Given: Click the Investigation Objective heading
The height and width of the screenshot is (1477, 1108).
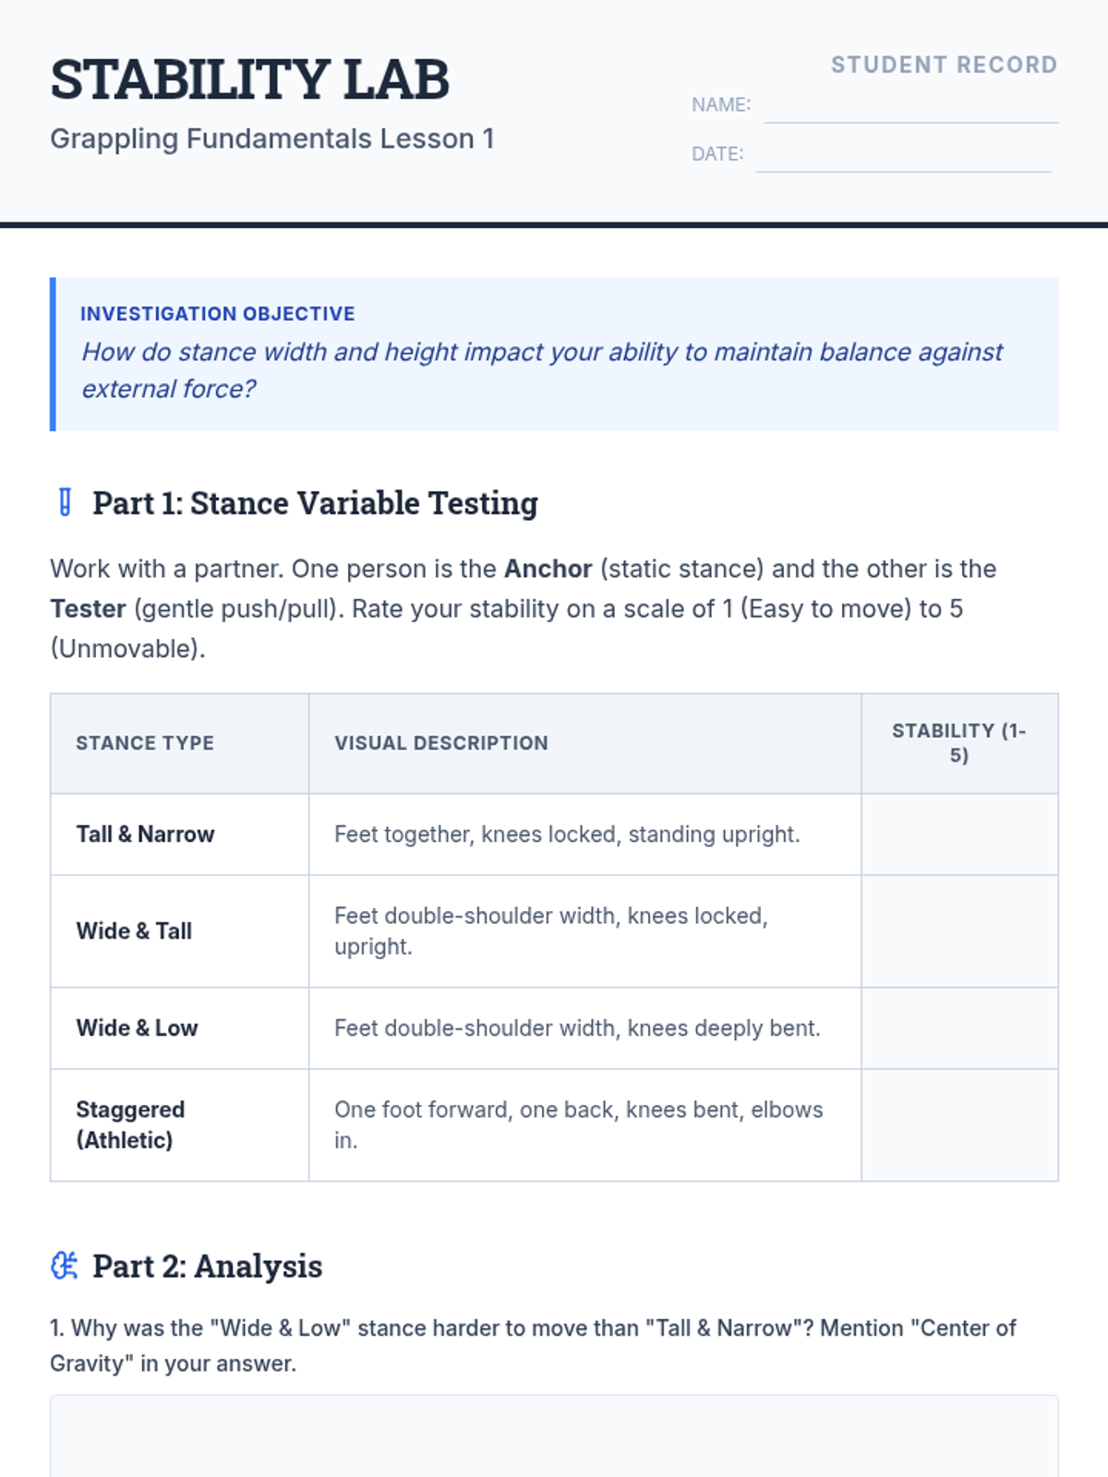Looking at the screenshot, I should [218, 314].
